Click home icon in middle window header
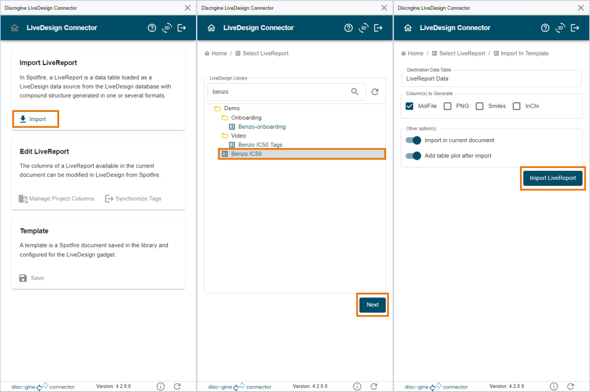Screen dimensions: 590x392 coord(212,28)
